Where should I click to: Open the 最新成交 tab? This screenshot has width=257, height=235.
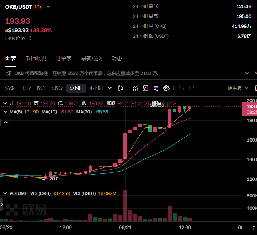pyautogui.click(x=92, y=58)
